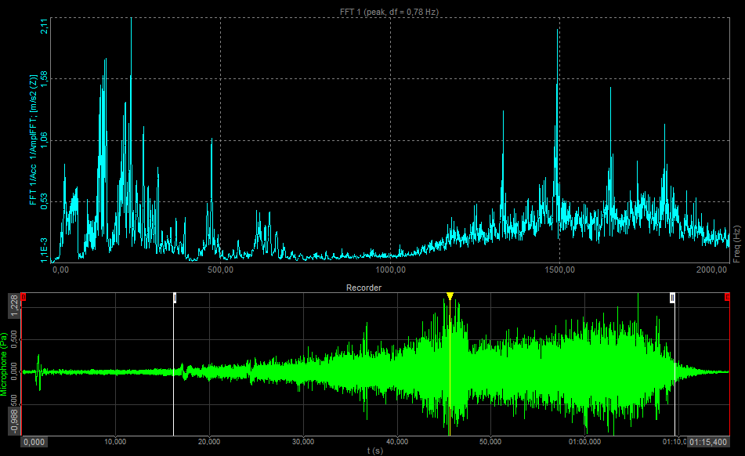The image size is (745, 456).
Task: Click the Recorder widget title
Action: click(x=364, y=288)
